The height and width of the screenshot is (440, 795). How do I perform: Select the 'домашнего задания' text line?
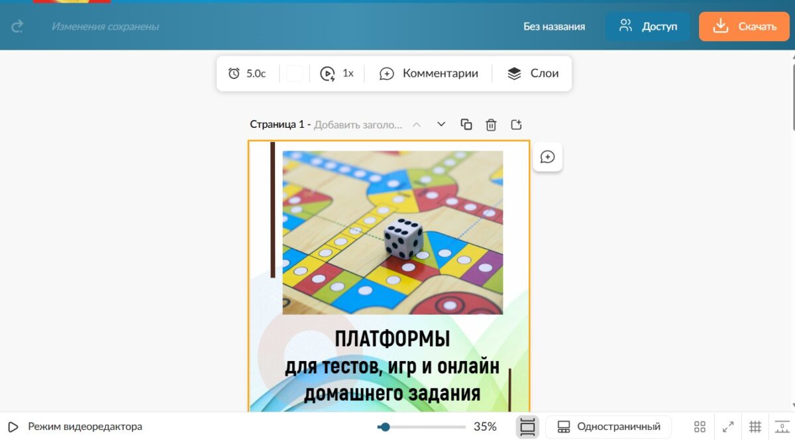coord(392,393)
